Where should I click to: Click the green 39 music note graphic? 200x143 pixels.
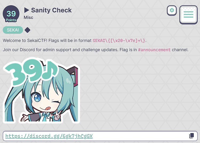(32, 71)
